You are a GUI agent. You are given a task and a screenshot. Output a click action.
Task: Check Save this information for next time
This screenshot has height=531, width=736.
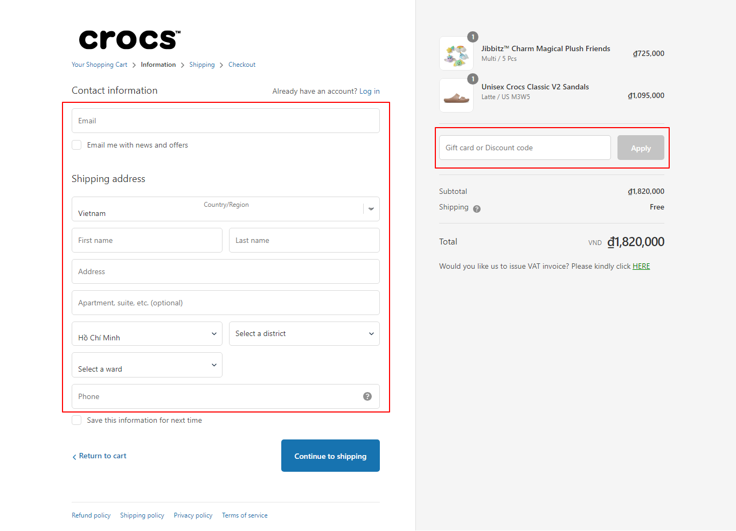pos(77,420)
